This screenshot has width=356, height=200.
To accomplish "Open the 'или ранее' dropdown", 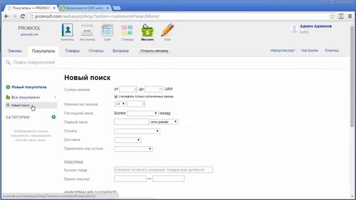I will click(x=164, y=122).
